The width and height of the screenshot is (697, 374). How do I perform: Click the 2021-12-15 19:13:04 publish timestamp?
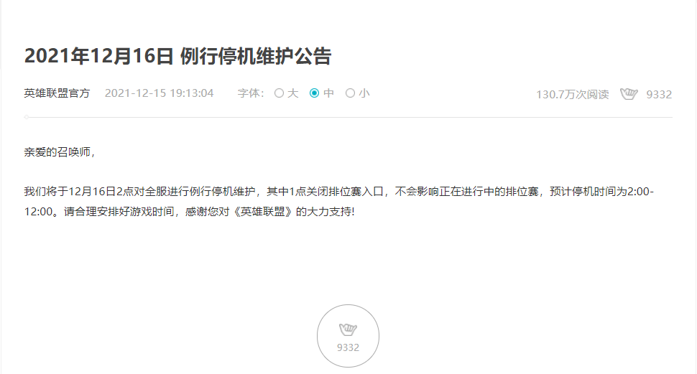(x=159, y=93)
